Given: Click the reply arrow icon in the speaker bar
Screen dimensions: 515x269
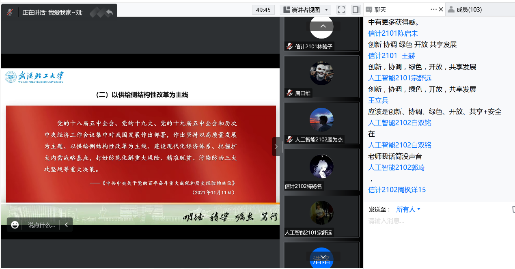Looking at the screenshot, I should point(109,12).
